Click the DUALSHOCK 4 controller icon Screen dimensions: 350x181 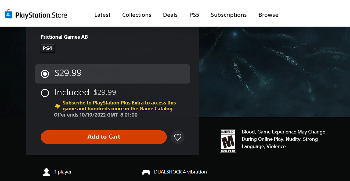coord(146,172)
